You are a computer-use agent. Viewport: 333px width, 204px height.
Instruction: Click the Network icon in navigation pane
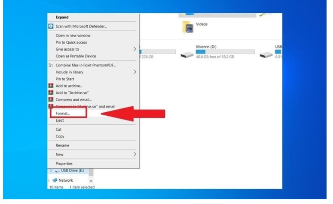[x=55, y=180]
